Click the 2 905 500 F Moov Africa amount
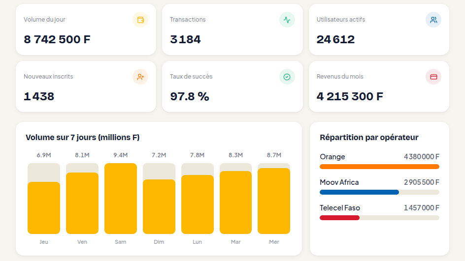This screenshot has width=465, height=261. pyautogui.click(x=422, y=182)
